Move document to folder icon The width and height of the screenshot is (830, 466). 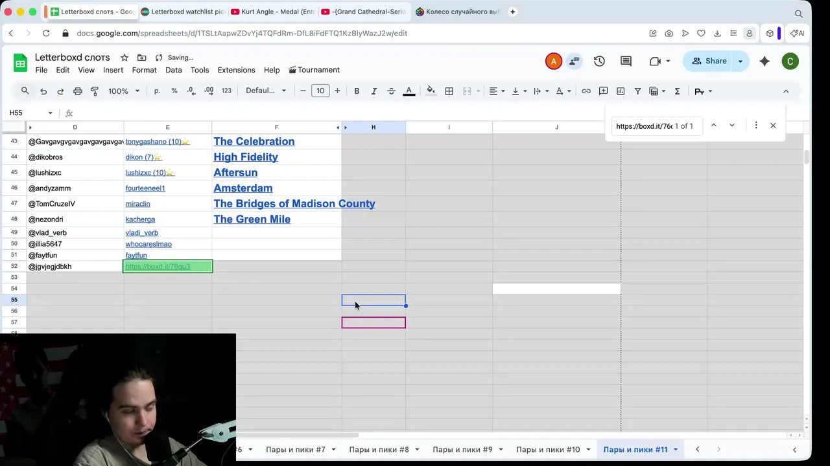click(141, 58)
